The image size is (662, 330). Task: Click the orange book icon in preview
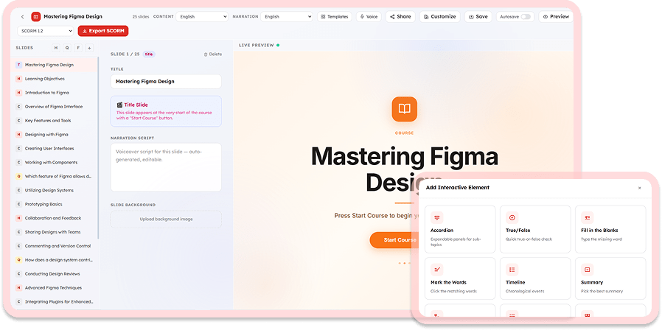[x=404, y=109]
